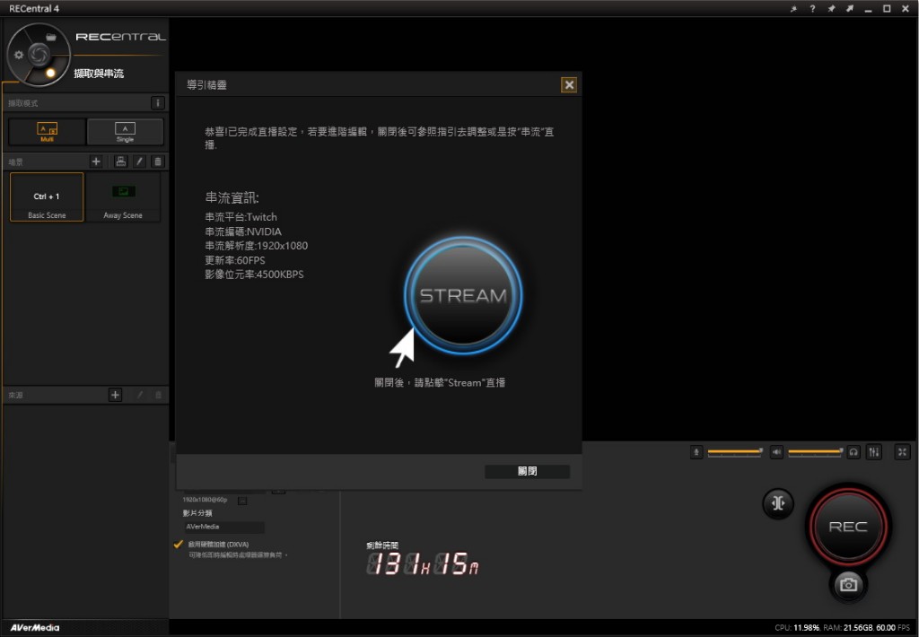Viewport: 919px width, 637px height.
Task: Click the 1920x1080@60p resolution text
Action: [x=205, y=500]
